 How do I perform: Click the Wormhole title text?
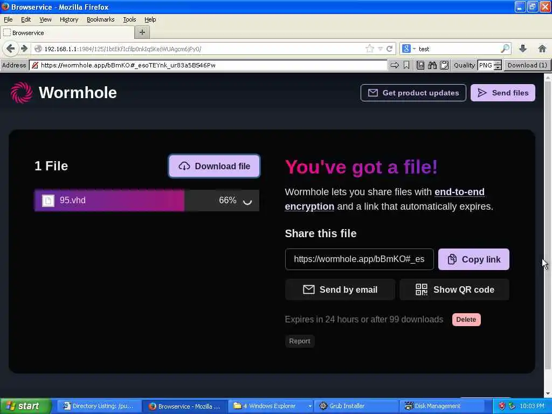click(78, 93)
